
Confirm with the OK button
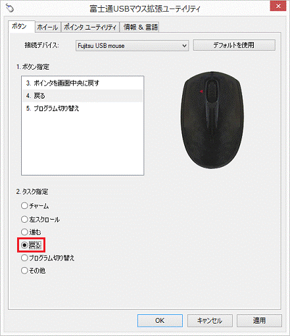(x=160, y=321)
